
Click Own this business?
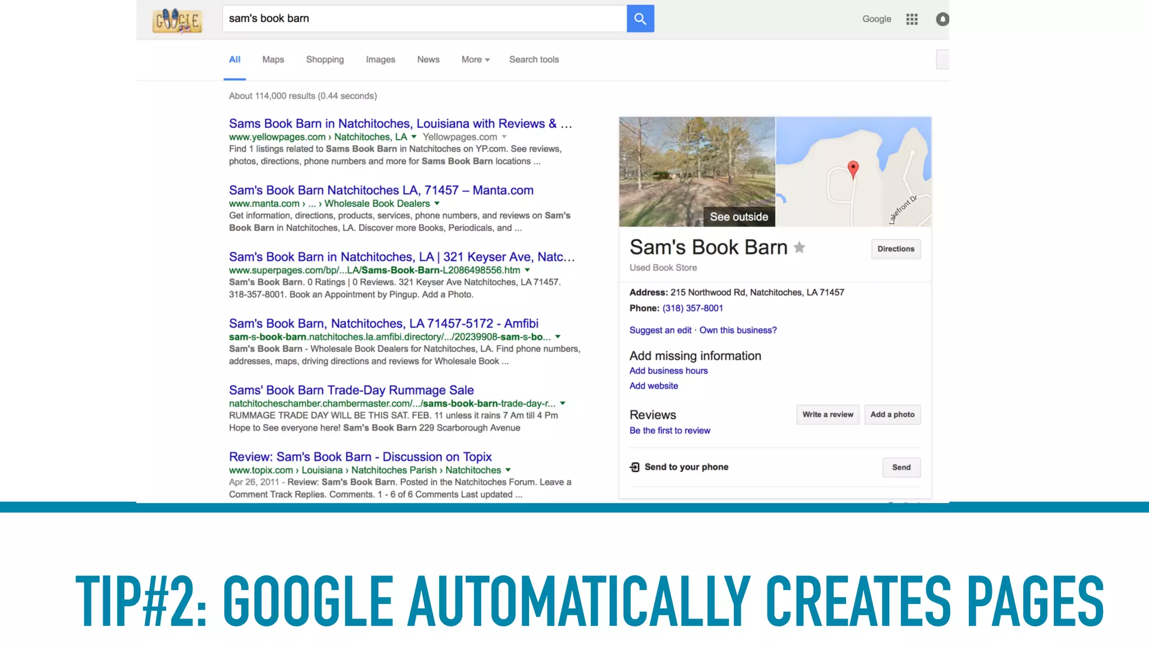738,330
